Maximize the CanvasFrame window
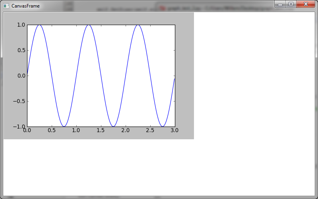Screen dimensions: 318x199 [291, 4]
